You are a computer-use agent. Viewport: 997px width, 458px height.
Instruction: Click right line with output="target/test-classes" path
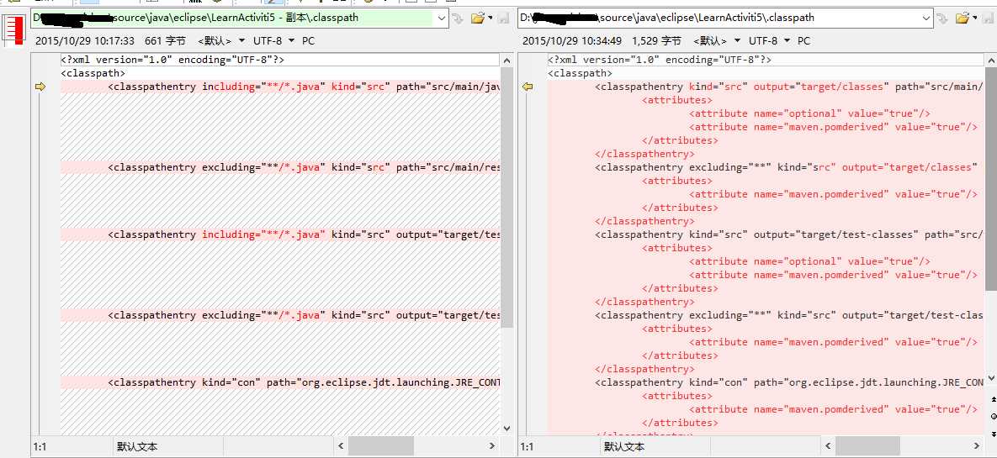(x=766, y=234)
